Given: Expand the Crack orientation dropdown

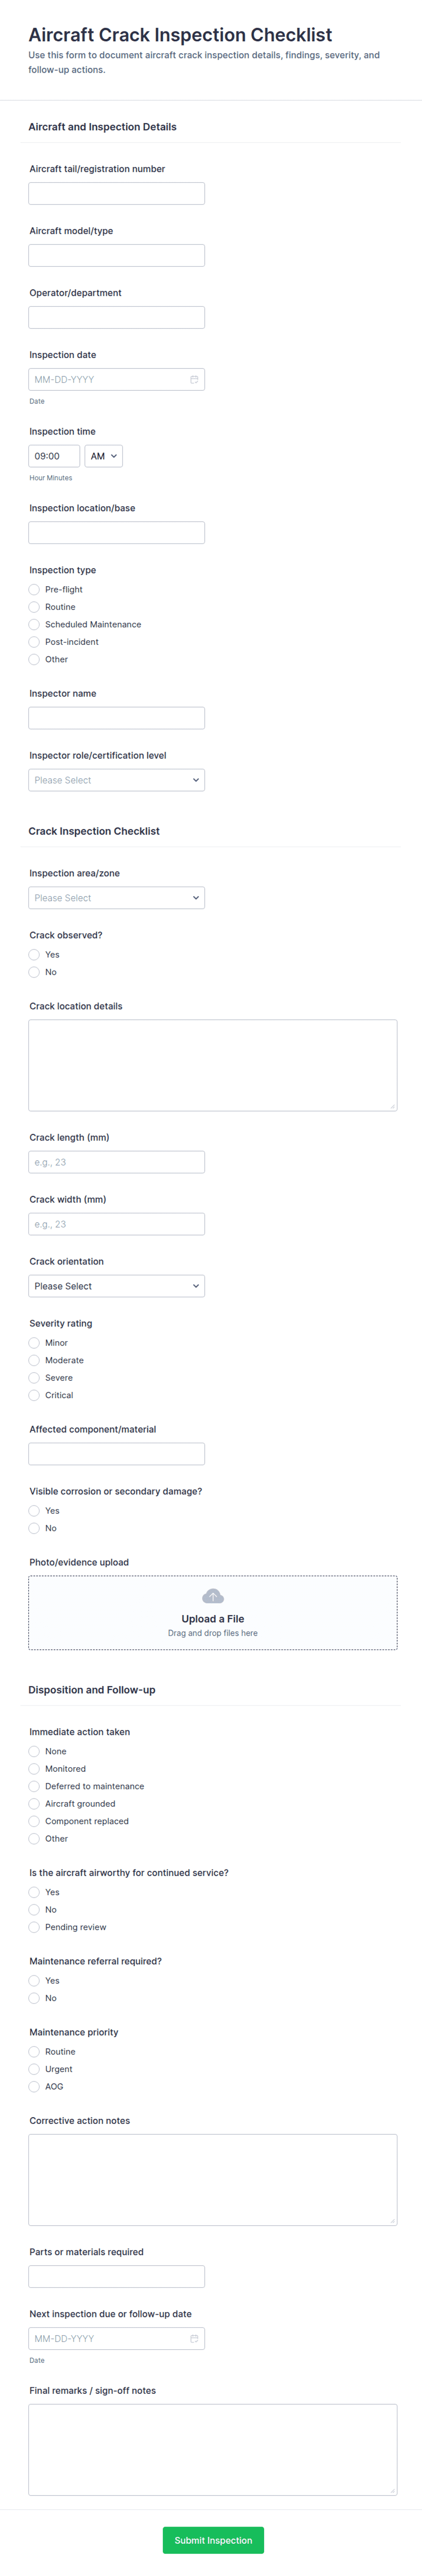Looking at the screenshot, I should coord(117,1286).
